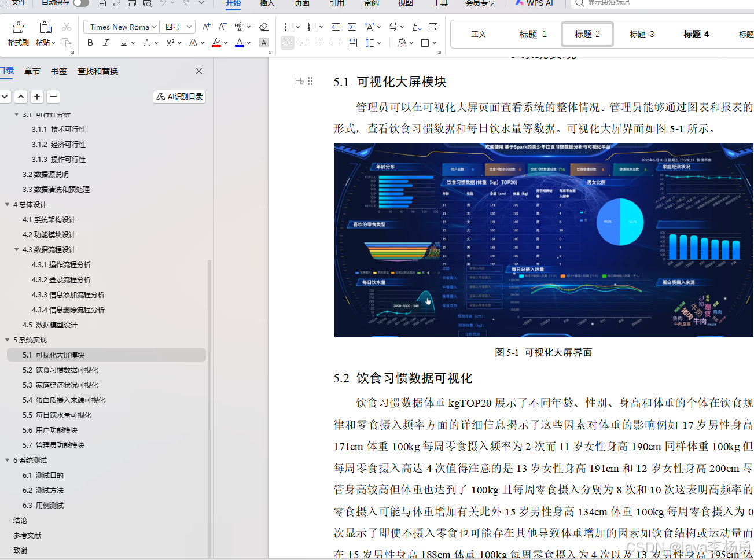
Task: Open the quick access toolbar customize chevron
Action: 201,3
